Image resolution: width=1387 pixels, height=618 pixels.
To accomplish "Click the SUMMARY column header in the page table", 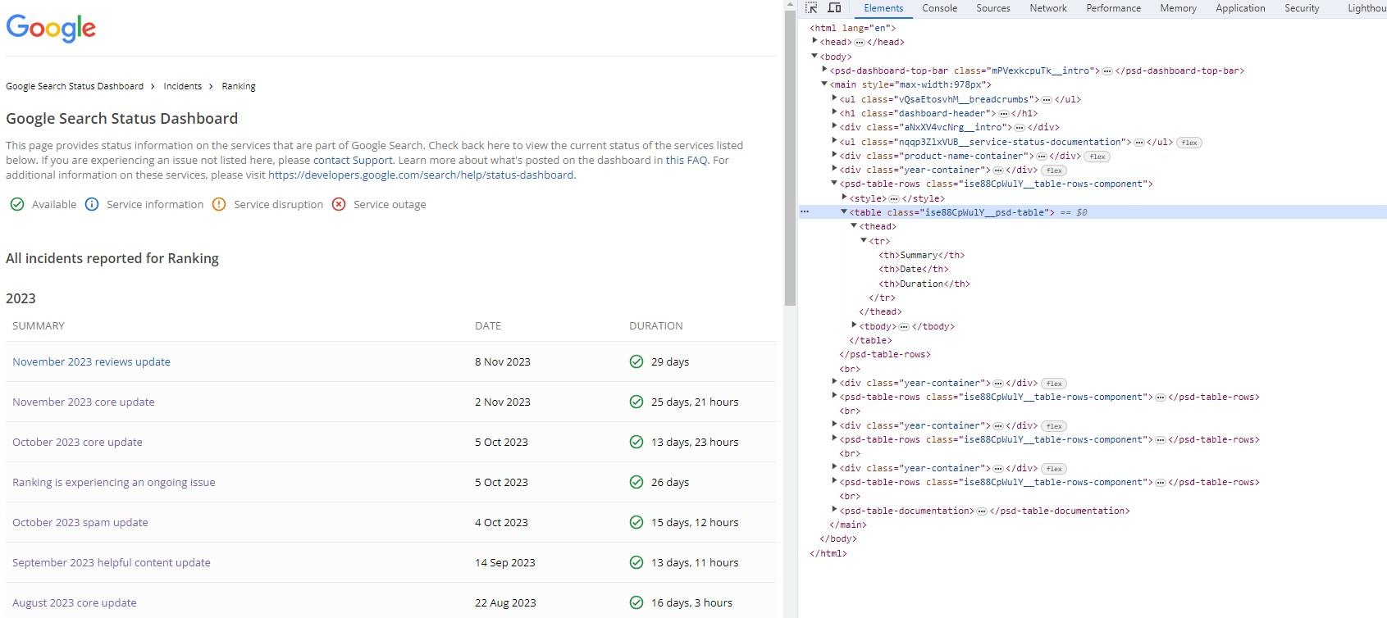I will [39, 325].
